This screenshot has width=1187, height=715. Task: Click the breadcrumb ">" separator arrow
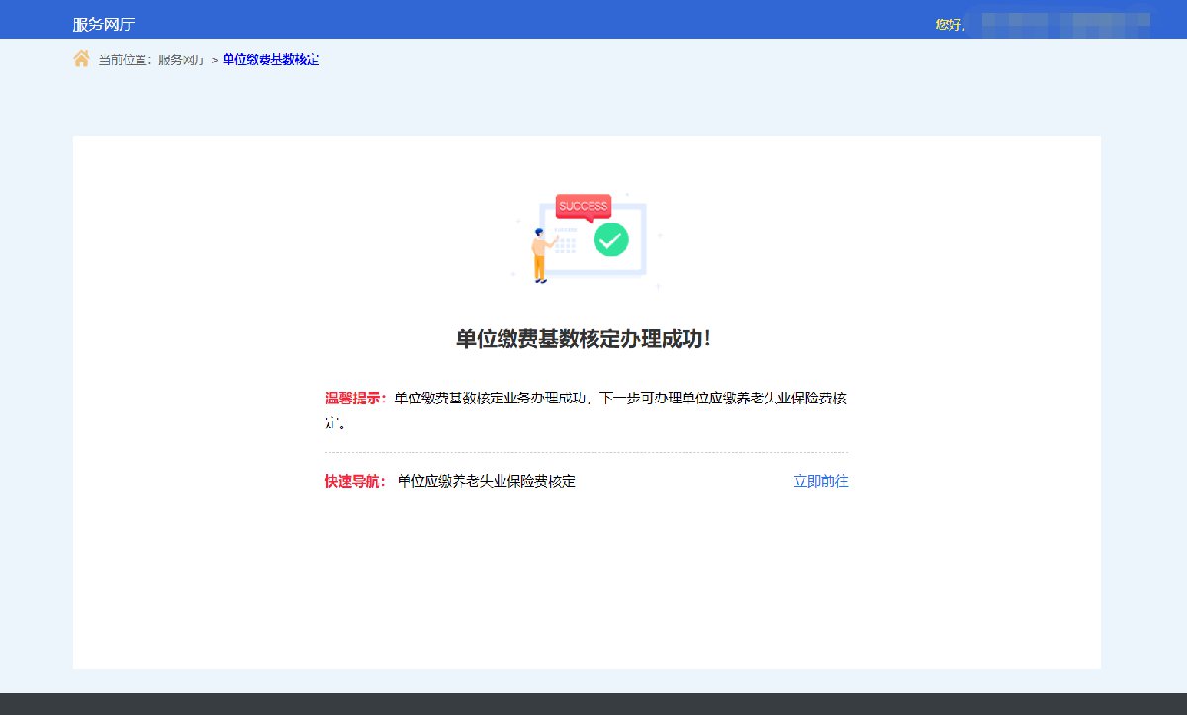214,61
